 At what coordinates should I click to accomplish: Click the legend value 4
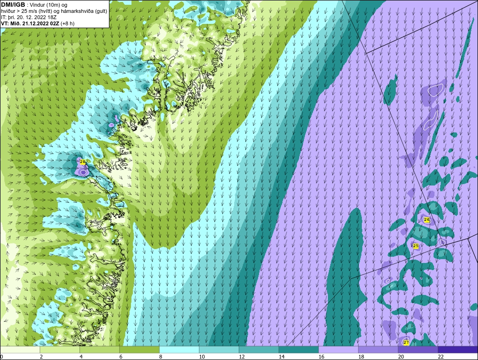click(81, 357)
